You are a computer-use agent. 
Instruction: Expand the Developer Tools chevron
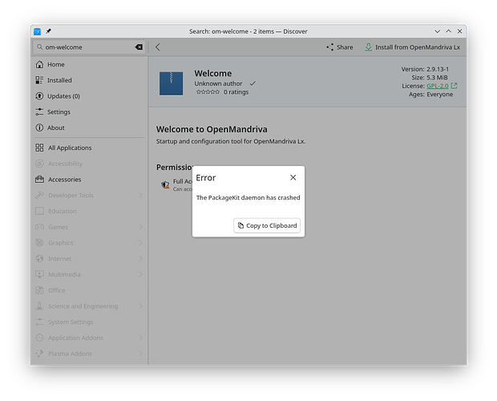140,195
